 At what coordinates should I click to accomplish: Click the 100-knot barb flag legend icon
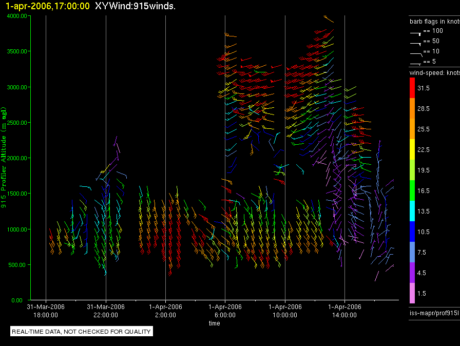(x=416, y=34)
